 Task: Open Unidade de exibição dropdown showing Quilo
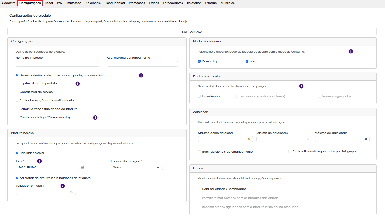coord(136,167)
